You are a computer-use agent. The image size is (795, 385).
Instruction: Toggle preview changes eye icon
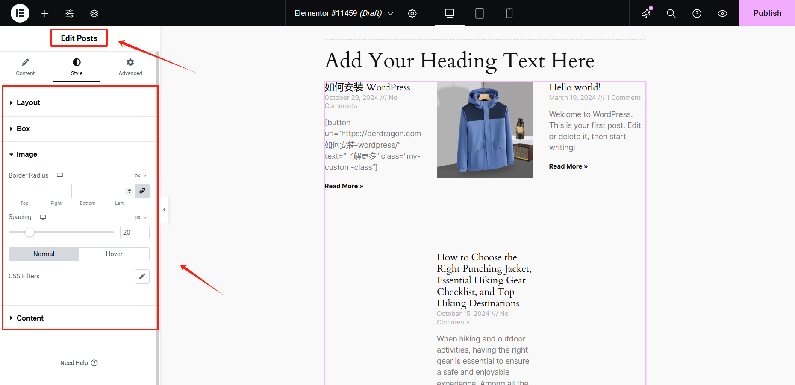(722, 13)
